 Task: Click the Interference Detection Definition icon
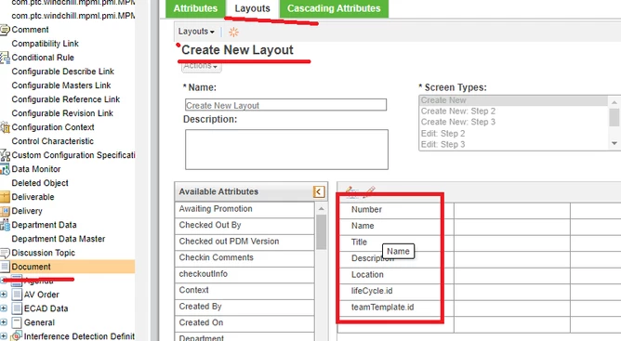(16, 336)
